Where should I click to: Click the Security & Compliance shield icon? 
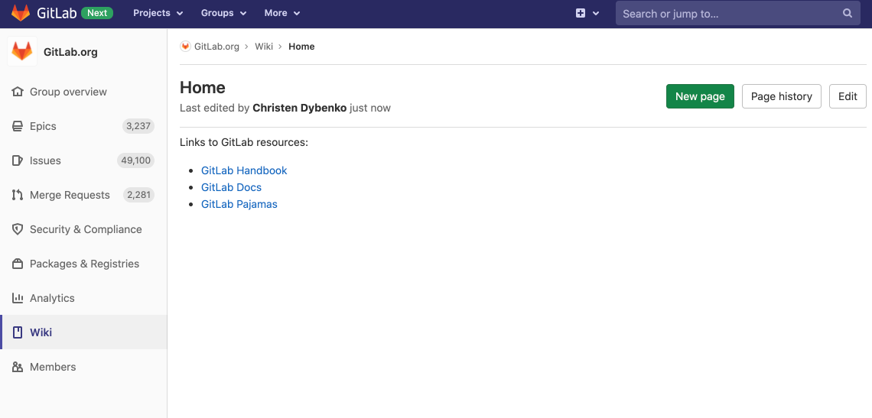coord(18,229)
